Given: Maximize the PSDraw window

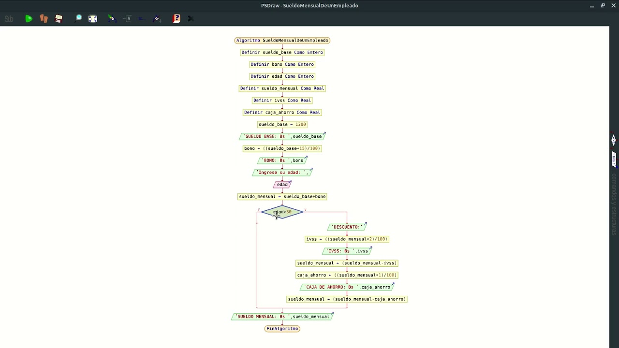Looking at the screenshot, I should 603,6.
